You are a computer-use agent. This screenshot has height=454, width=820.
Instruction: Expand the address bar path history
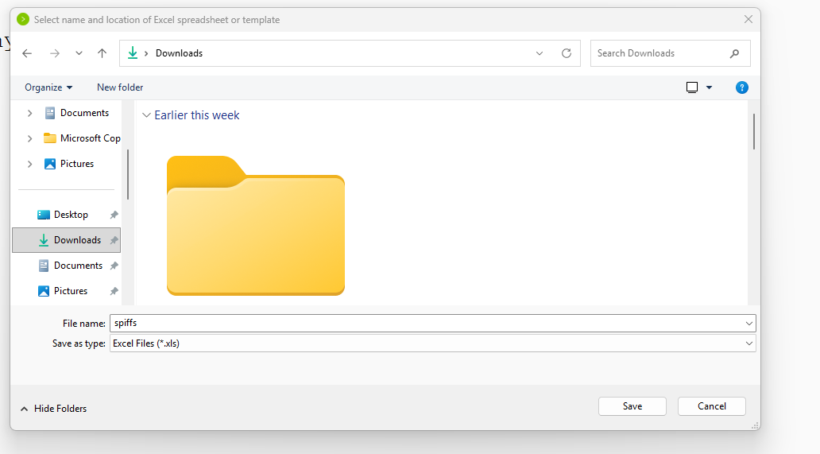pos(540,53)
